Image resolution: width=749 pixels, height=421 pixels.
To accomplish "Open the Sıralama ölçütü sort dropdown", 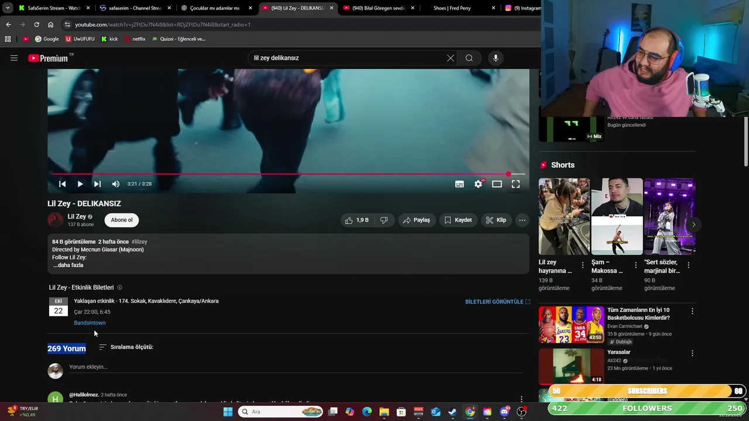I will point(126,347).
